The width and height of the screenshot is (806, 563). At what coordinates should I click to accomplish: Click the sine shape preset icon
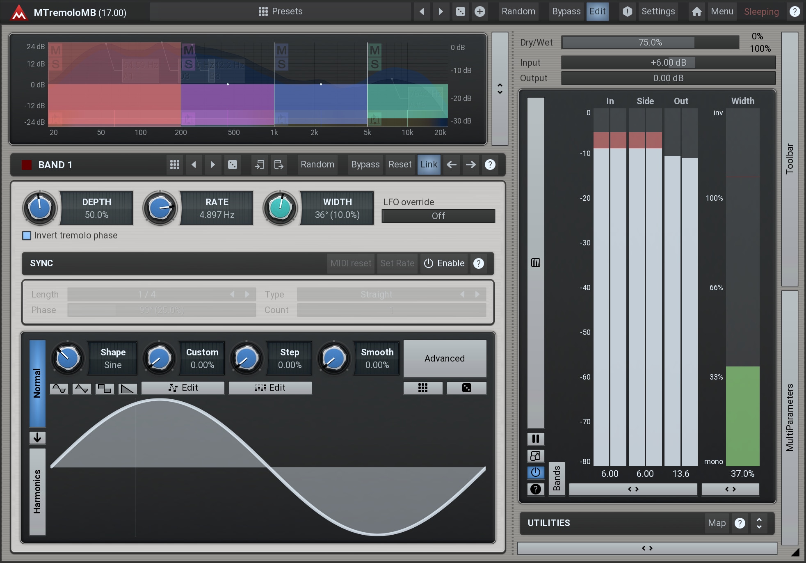(59, 388)
